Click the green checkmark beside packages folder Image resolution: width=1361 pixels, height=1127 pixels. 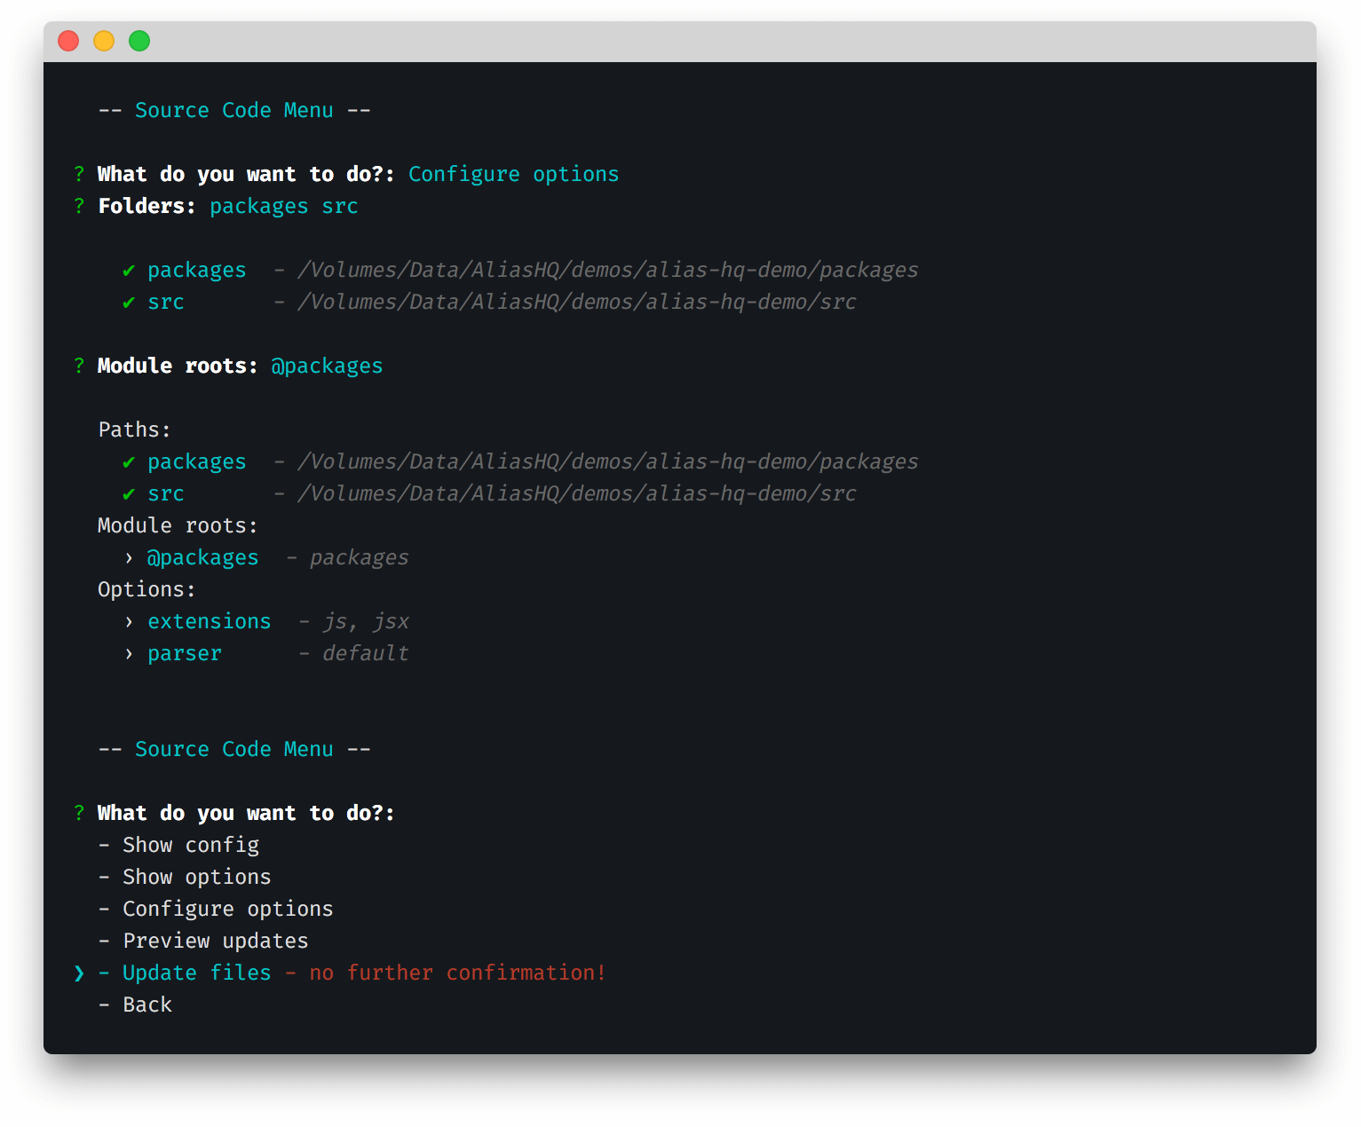[130, 271]
